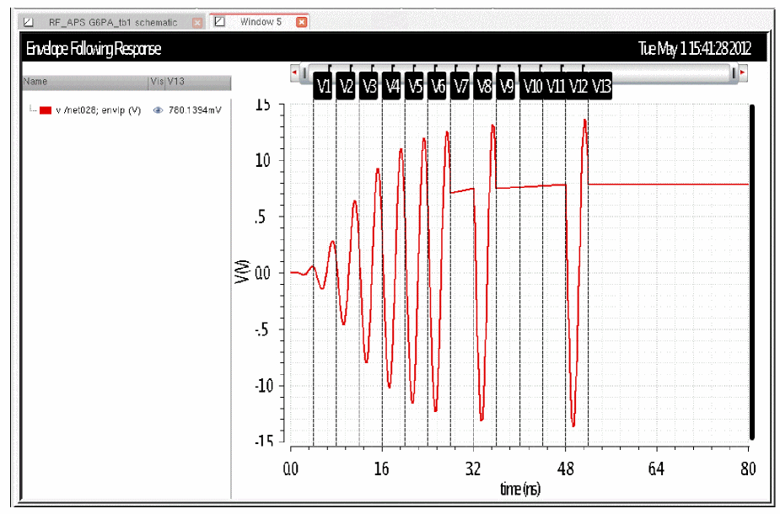Click the right arrow of the horizontal zoom scrollbar
This screenshot has height=514, width=780.
(x=743, y=72)
